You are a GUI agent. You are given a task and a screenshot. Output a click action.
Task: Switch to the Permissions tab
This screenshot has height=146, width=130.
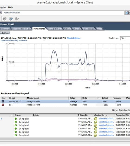(x=89, y=29)
